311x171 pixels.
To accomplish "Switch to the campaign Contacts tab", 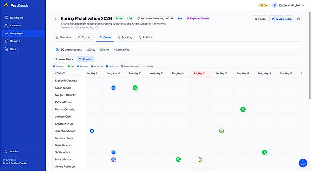I will (85, 37).
